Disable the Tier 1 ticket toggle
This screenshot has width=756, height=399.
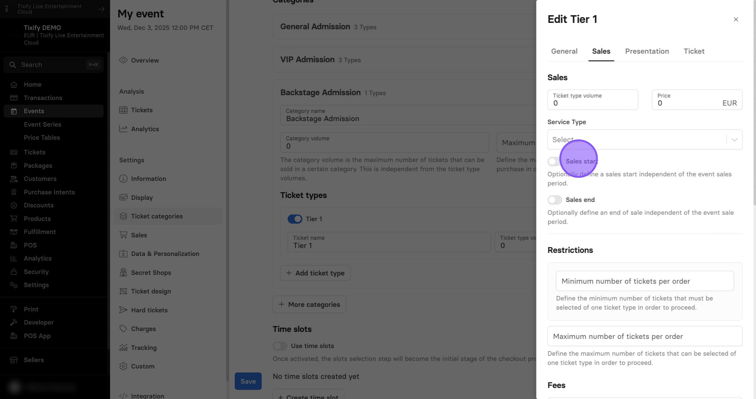pos(295,219)
